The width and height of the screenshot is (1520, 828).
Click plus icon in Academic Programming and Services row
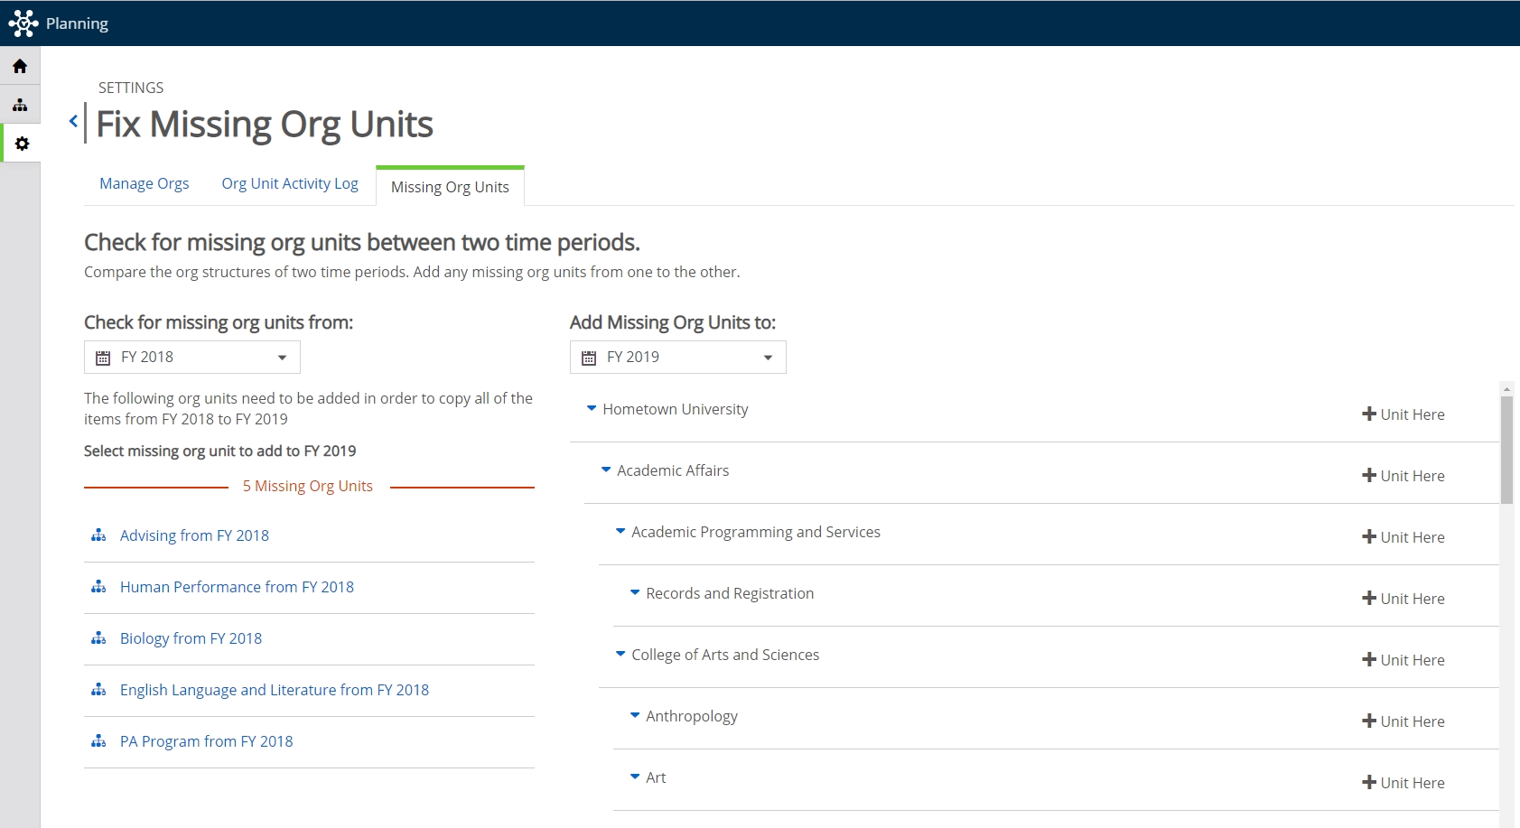pos(1369,536)
